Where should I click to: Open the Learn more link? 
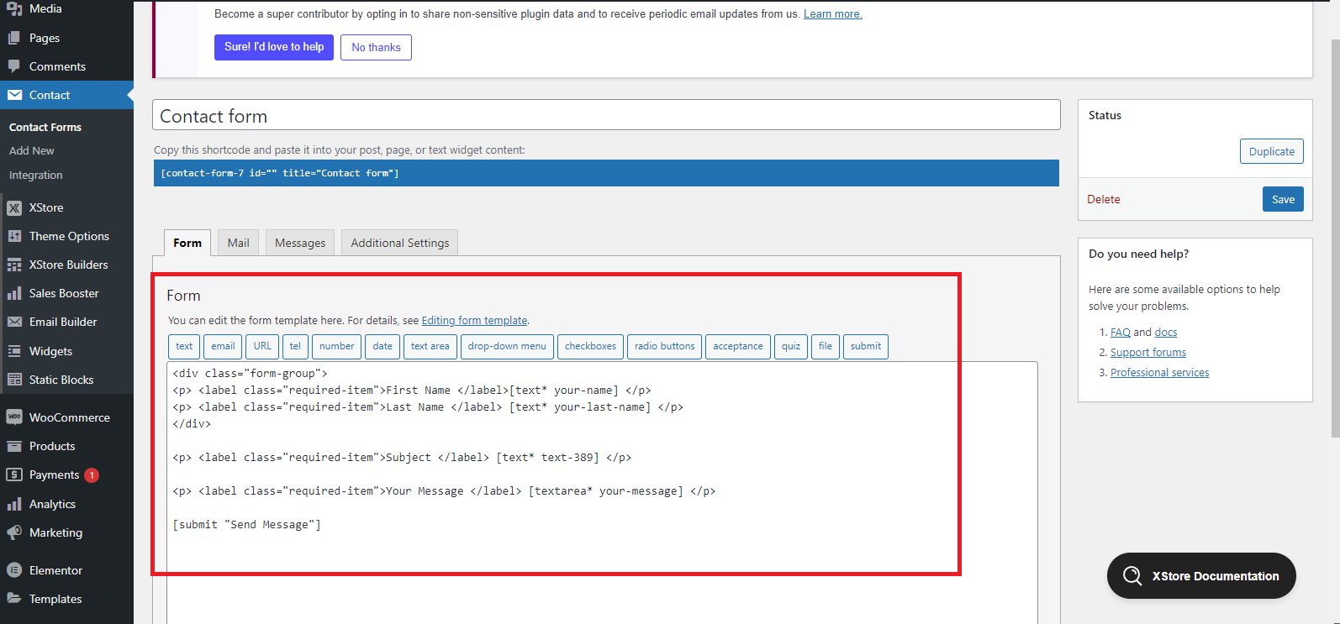[833, 13]
